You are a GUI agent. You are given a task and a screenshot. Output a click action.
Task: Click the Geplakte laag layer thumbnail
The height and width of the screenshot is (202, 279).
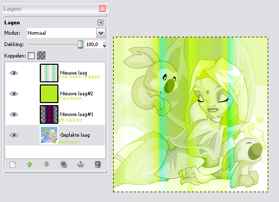[49, 135]
